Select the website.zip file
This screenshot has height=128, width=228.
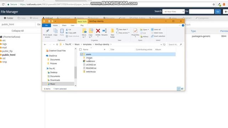(x=91, y=72)
